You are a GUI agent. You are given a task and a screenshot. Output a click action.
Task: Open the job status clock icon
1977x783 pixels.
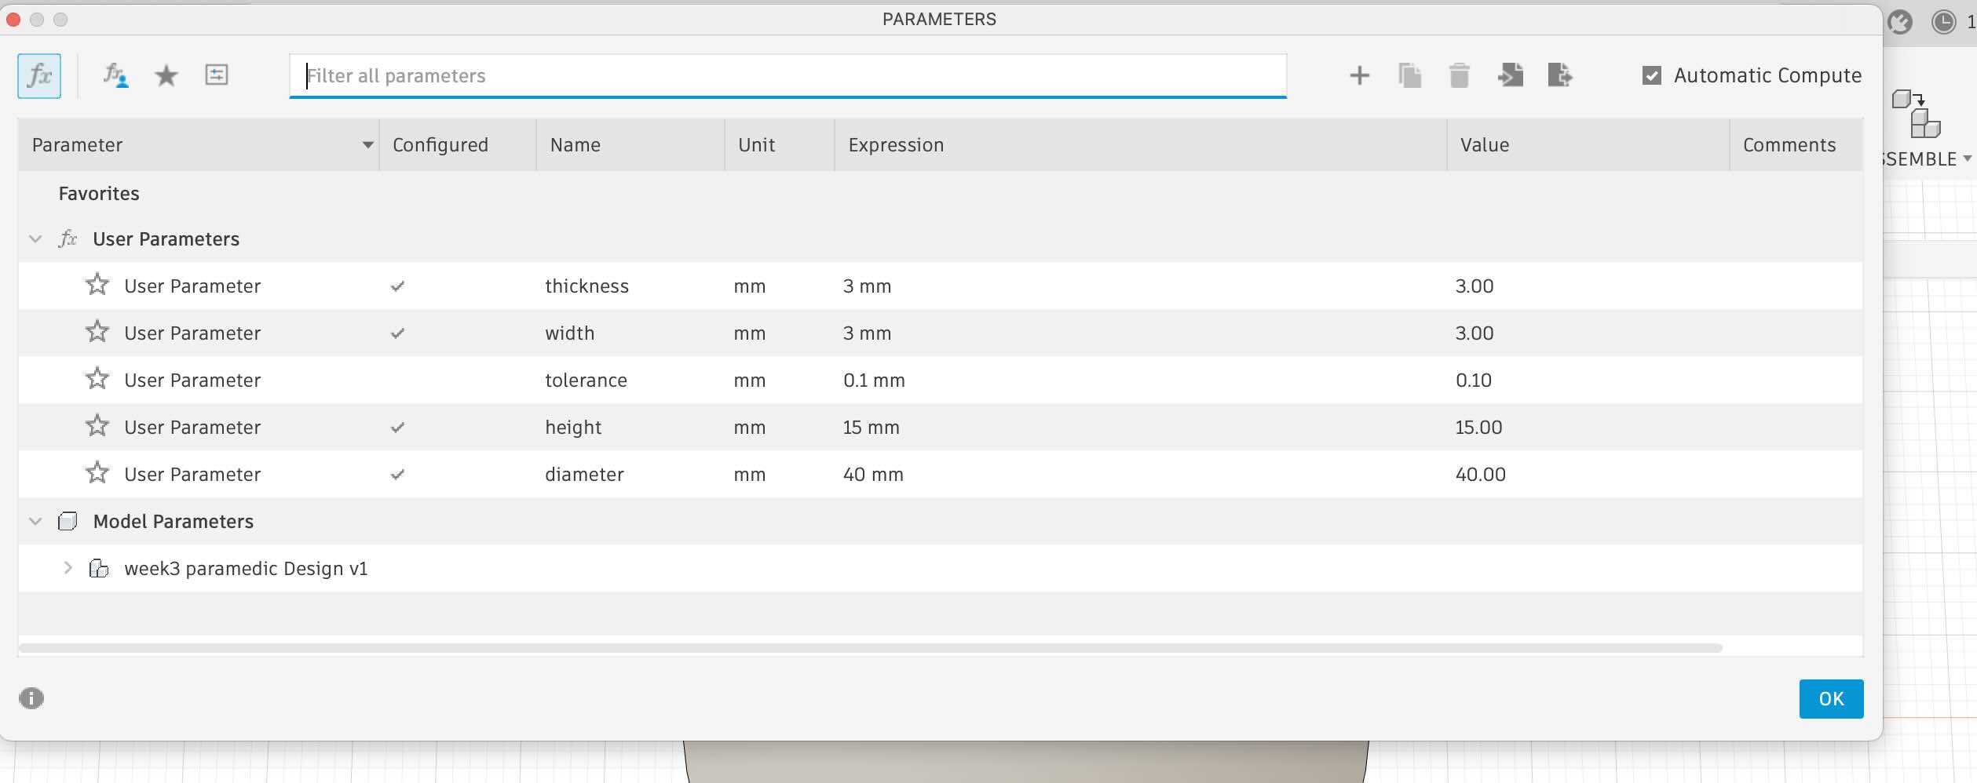pyautogui.click(x=1943, y=22)
